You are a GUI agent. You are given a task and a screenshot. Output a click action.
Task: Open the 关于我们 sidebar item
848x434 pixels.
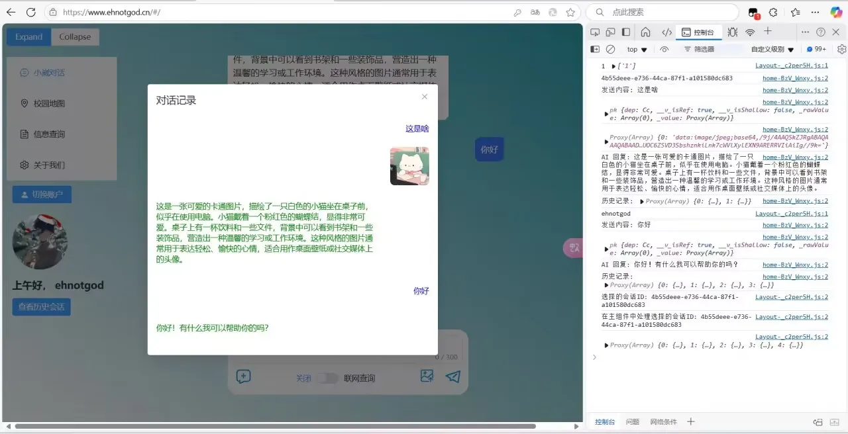tap(62, 165)
